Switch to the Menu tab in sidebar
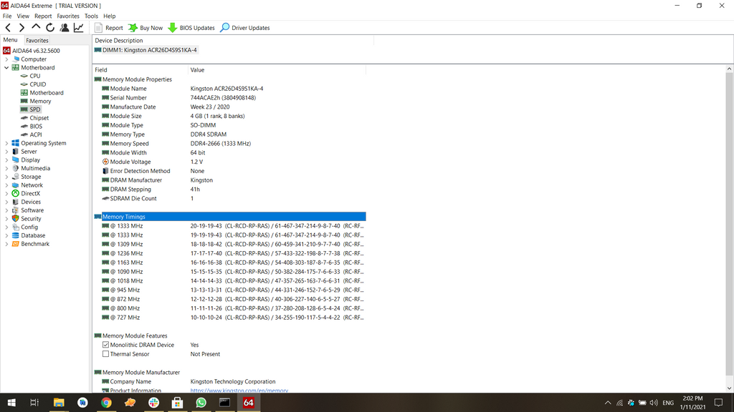 coord(10,40)
